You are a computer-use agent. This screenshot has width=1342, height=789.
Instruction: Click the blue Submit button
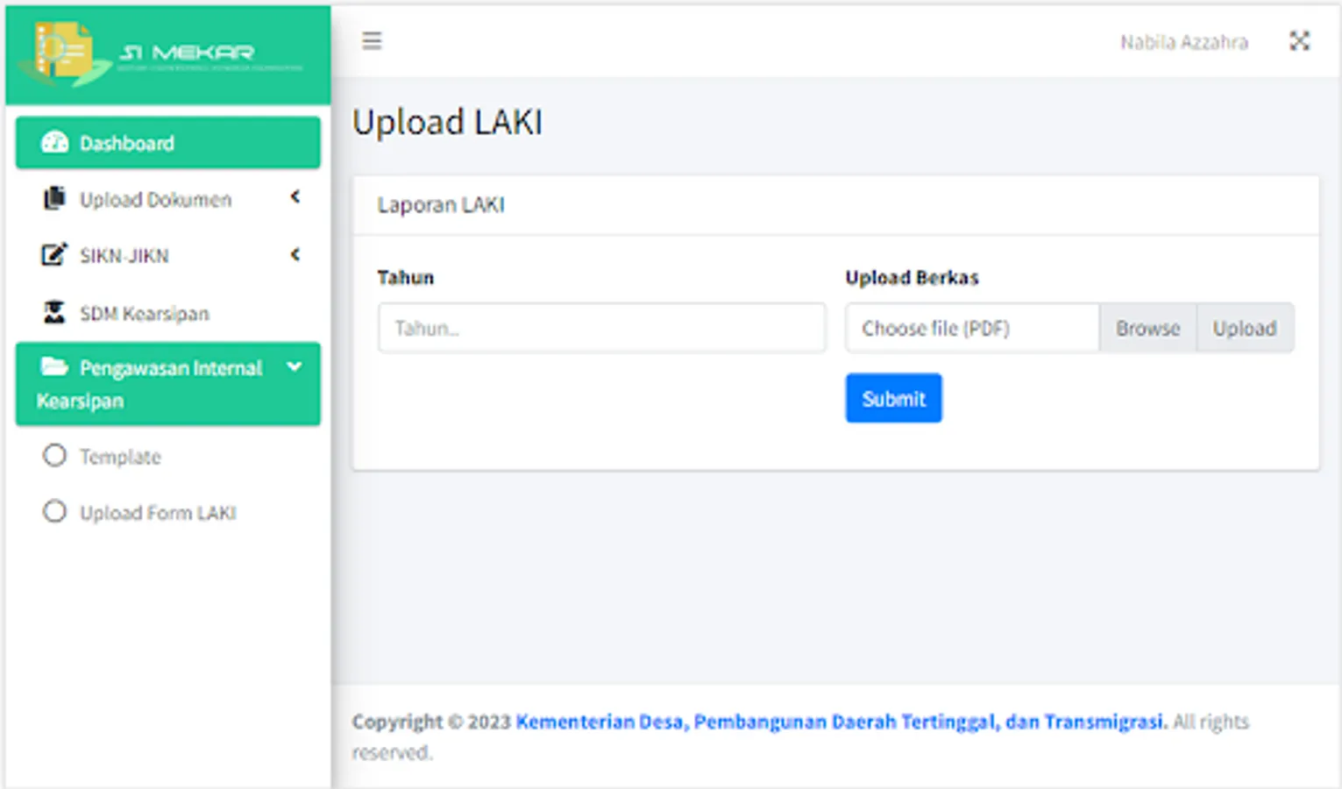coord(893,398)
